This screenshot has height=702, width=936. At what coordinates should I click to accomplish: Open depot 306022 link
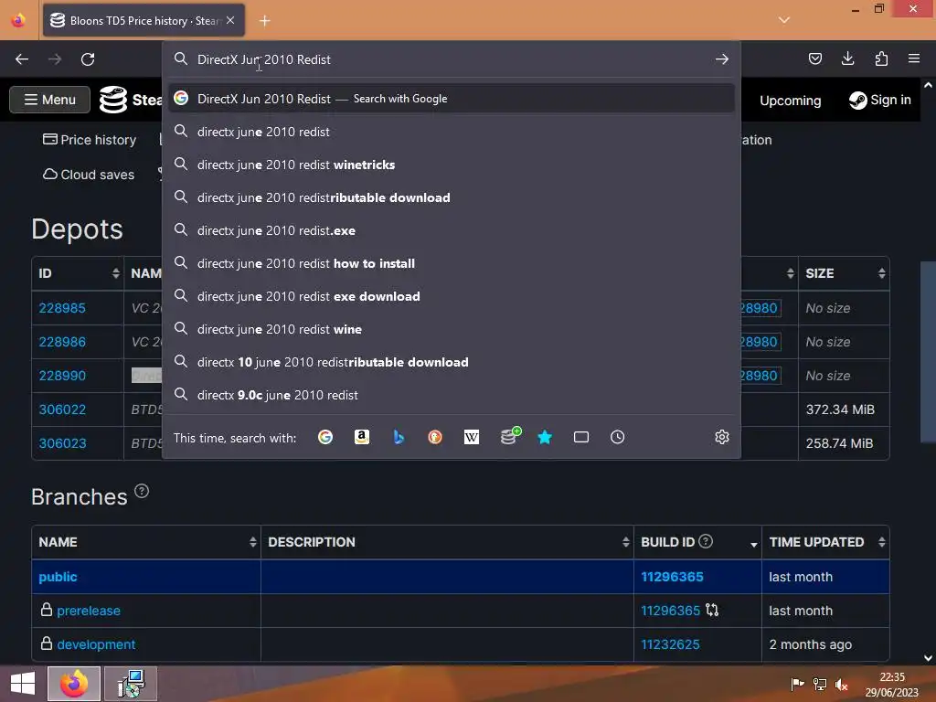62,409
